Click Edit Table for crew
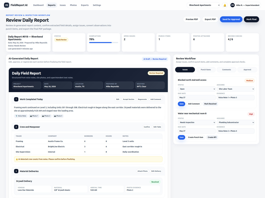 (157, 127)
